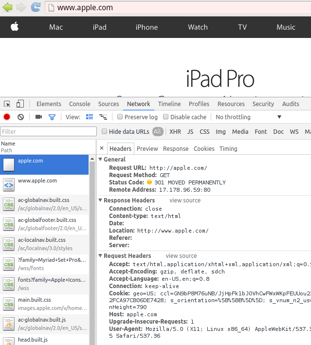Click view source next to Response Headers
The image size is (311, 345).
(x=185, y=200)
